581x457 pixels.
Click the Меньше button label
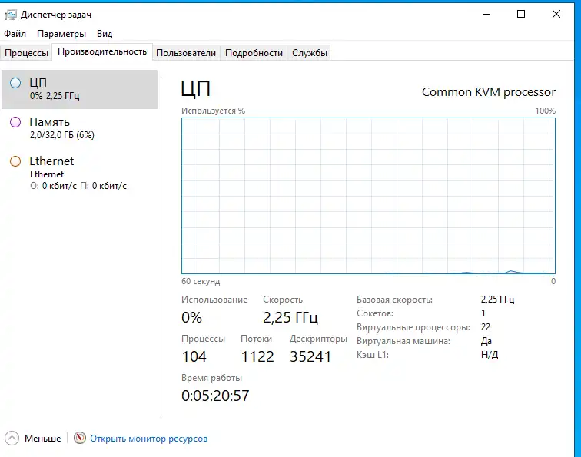42,439
